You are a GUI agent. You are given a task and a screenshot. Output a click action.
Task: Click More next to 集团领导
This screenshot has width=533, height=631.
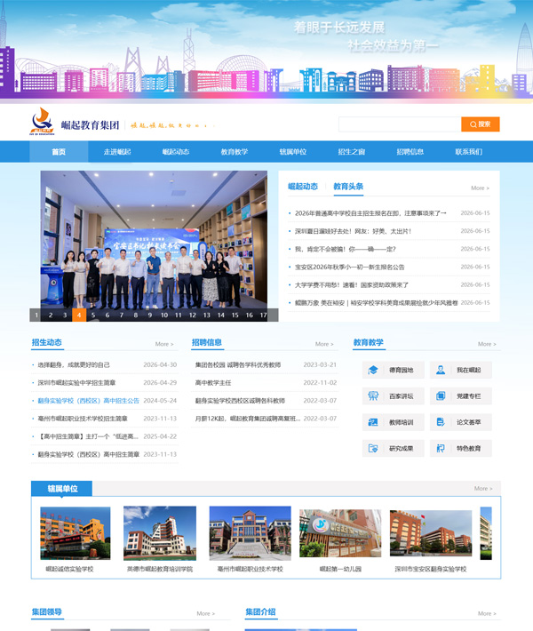(x=205, y=613)
